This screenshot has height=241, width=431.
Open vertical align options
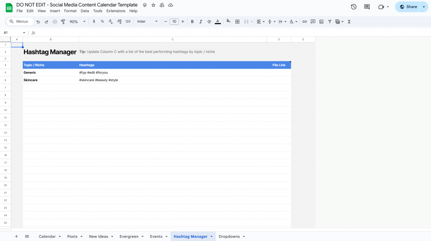point(271,21)
